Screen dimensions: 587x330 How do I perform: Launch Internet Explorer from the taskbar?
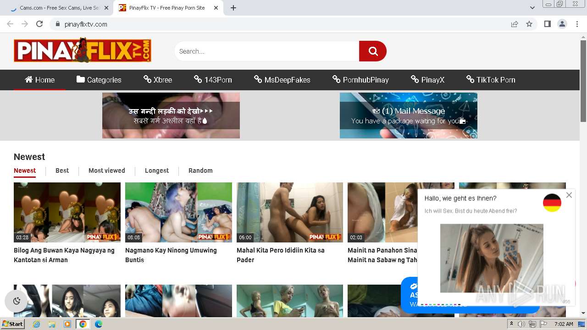click(x=36, y=324)
